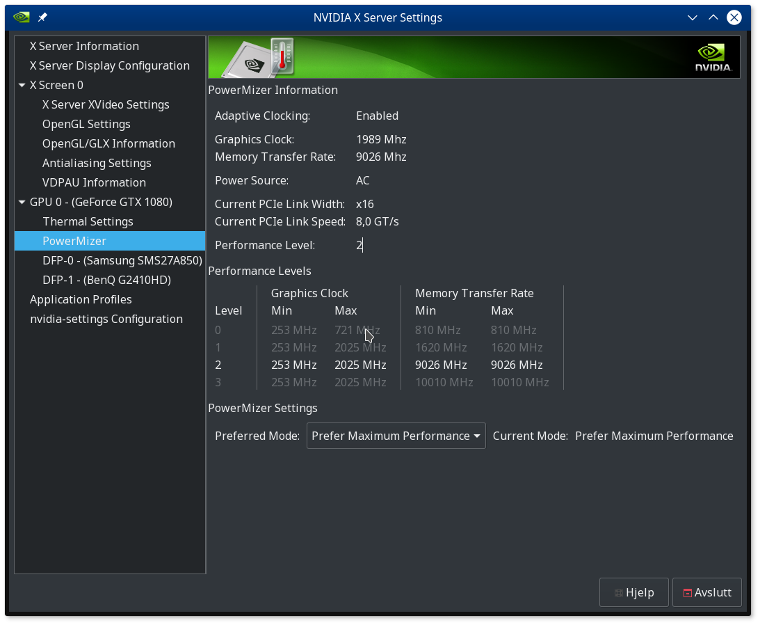Click level 3 memory max 10010 MHz

pos(519,382)
